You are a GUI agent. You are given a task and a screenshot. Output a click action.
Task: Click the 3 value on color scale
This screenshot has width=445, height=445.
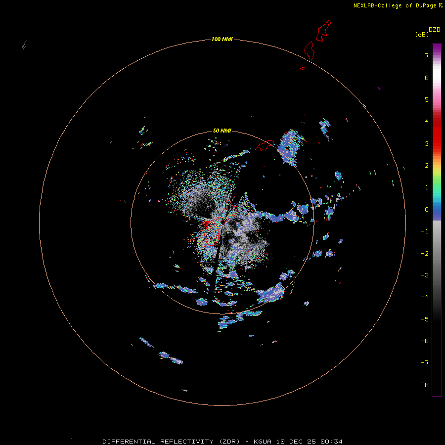[x=427, y=143]
